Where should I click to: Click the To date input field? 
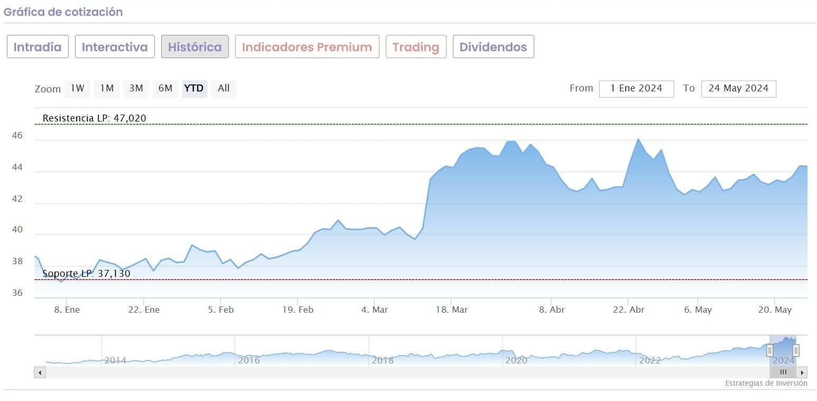point(738,89)
